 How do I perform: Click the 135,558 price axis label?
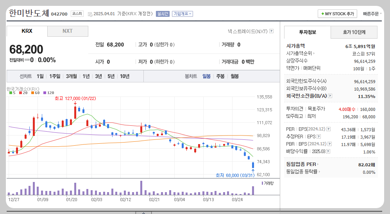click(x=265, y=97)
